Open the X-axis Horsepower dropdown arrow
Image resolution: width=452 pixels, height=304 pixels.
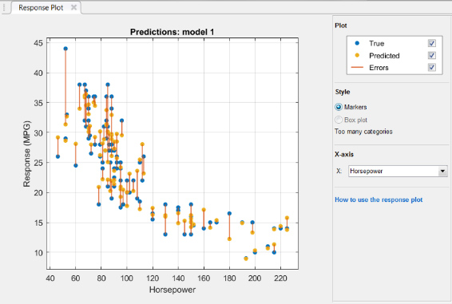point(442,172)
